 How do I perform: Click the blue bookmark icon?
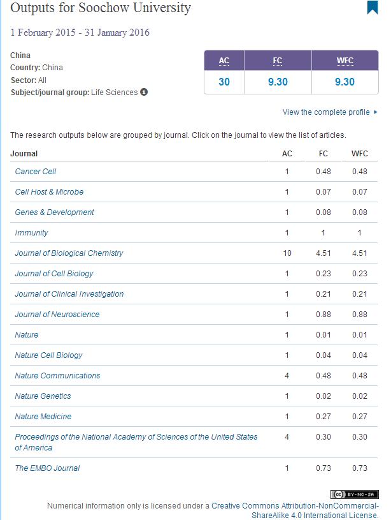[373, 8]
